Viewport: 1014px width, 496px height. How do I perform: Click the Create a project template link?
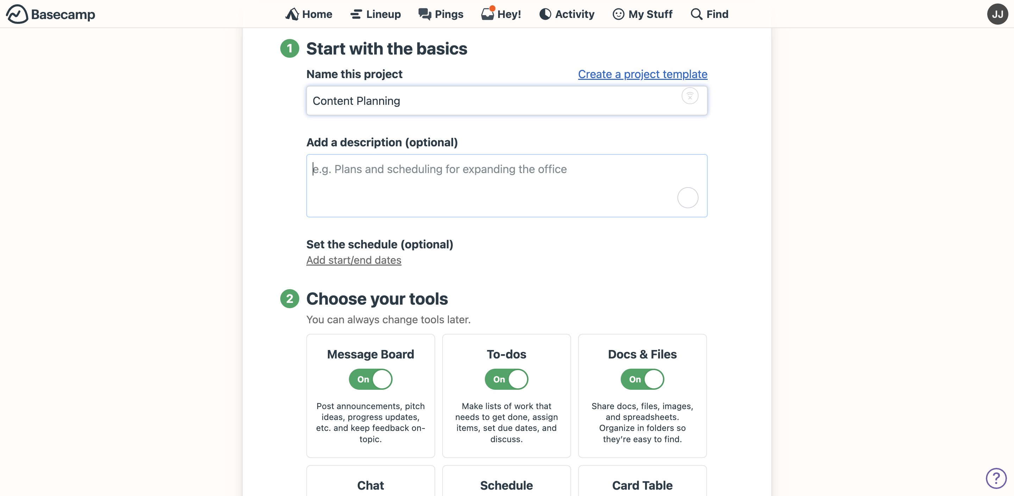pos(643,74)
